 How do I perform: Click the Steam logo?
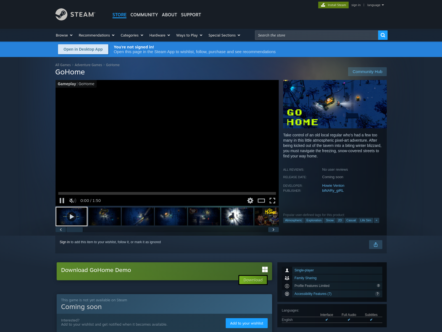point(75,14)
